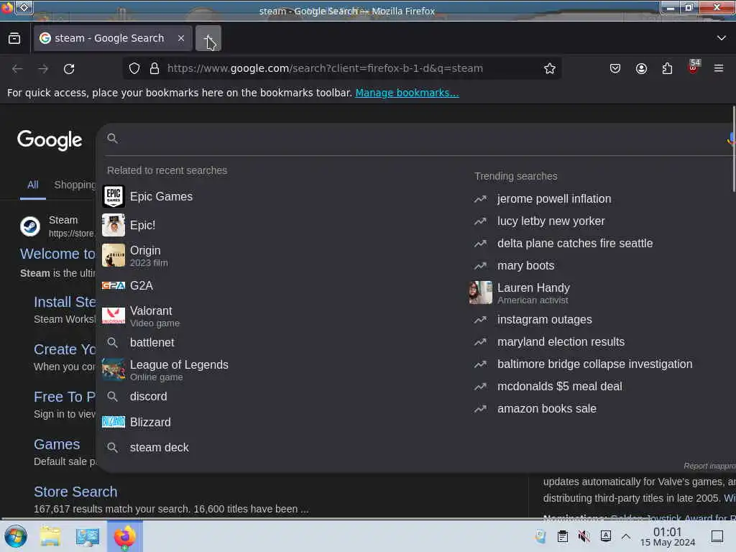Click the Valorant logo thumbnail
This screenshot has width=736, height=552.
tap(114, 316)
